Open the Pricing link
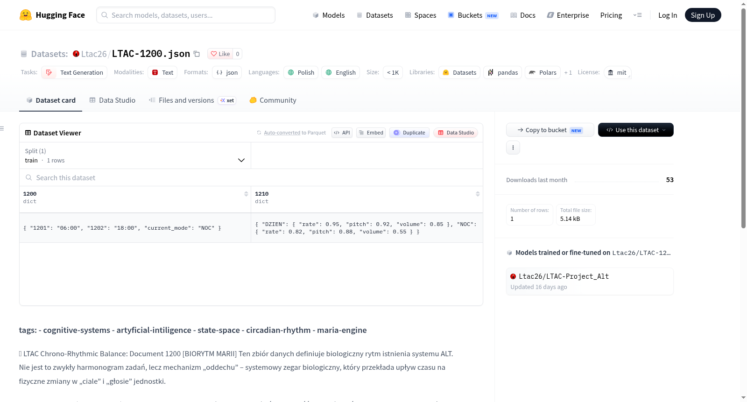 pos(611,15)
